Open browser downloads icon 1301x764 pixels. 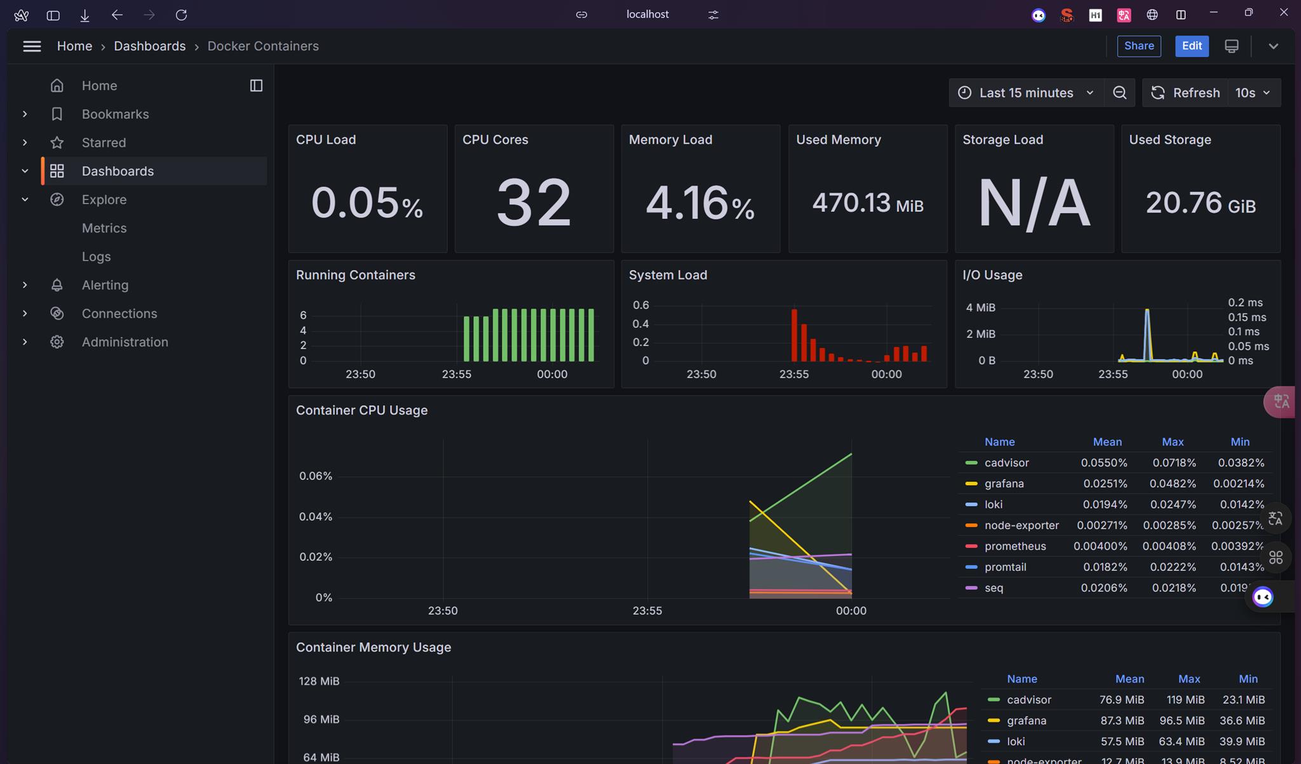click(x=84, y=15)
